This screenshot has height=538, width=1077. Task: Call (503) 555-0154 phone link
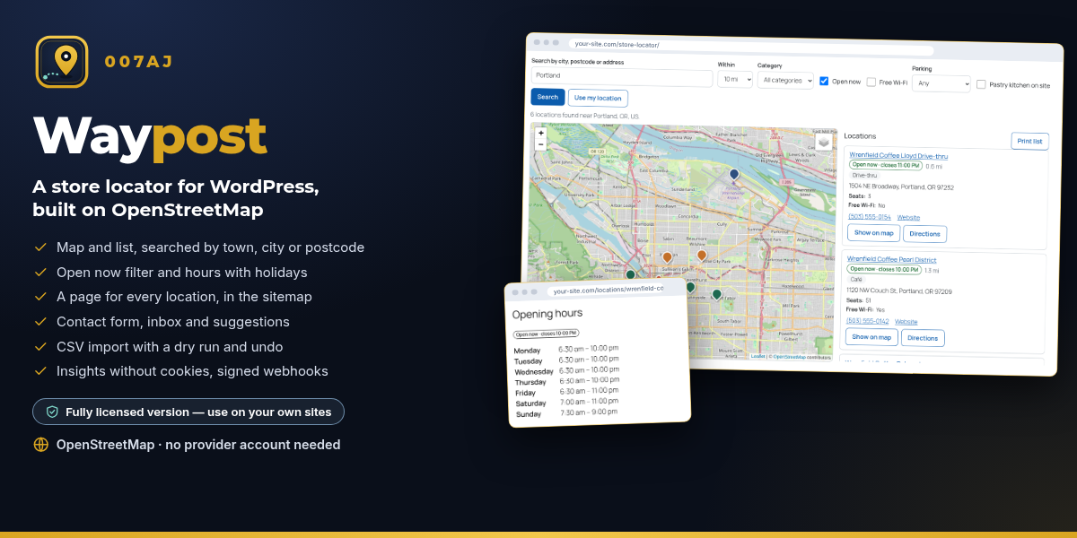[x=870, y=217]
